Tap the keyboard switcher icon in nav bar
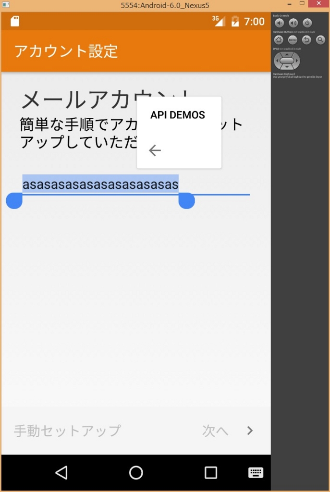This screenshot has width=330, height=492. (256, 473)
